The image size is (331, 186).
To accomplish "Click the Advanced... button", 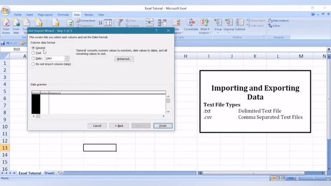I will click(x=124, y=59).
